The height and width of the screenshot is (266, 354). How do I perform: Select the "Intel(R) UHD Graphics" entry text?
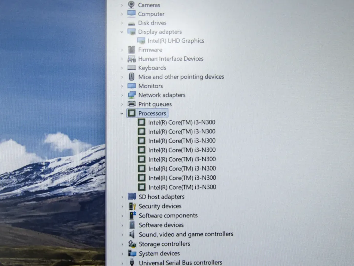(176, 41)
